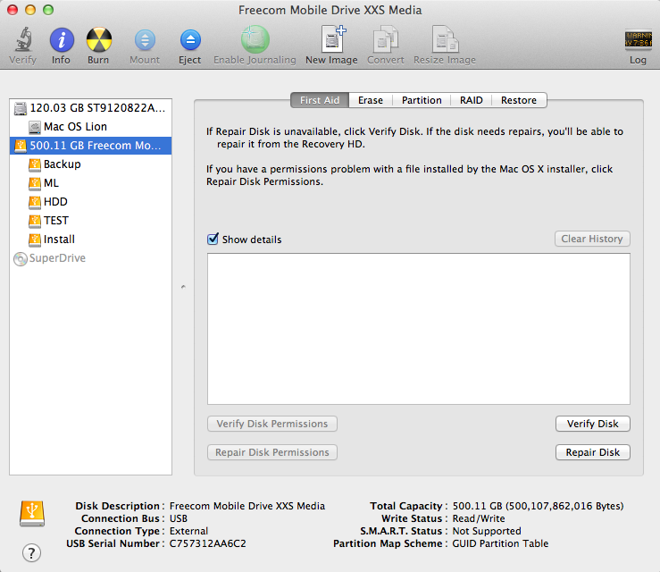Open the RAID tab
660x572 pixels.
471,100
